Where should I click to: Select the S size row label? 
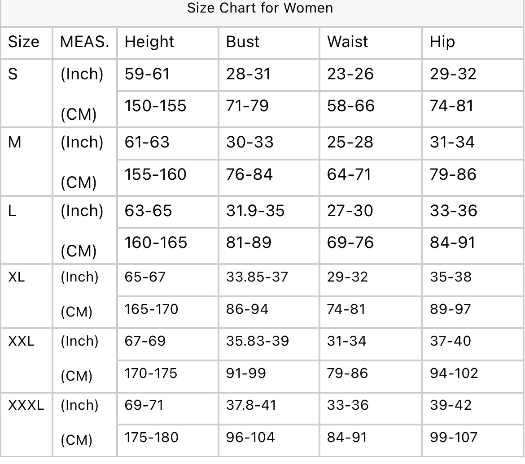[13, 74]
